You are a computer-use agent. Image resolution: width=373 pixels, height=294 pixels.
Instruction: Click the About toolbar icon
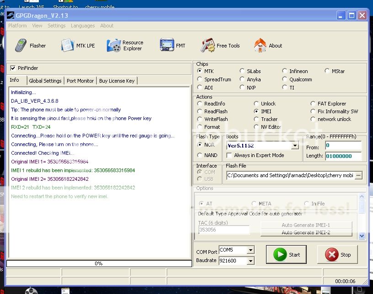268,46
